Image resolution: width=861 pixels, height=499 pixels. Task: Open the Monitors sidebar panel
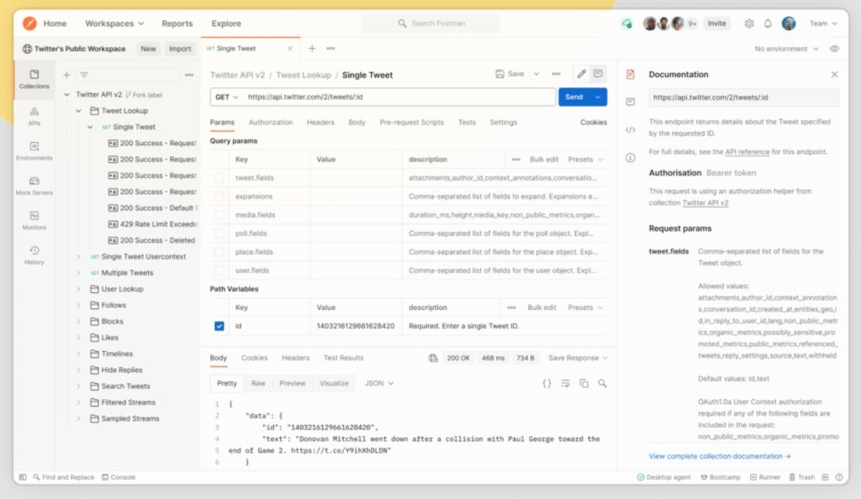pyautogui.click(x=34, y=220)
